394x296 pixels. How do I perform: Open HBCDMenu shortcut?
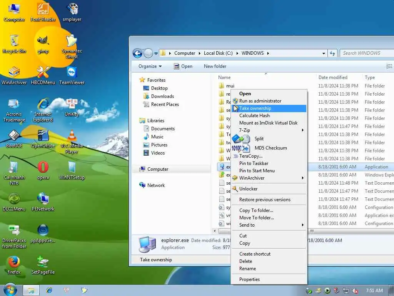click(x=43, y=75)
